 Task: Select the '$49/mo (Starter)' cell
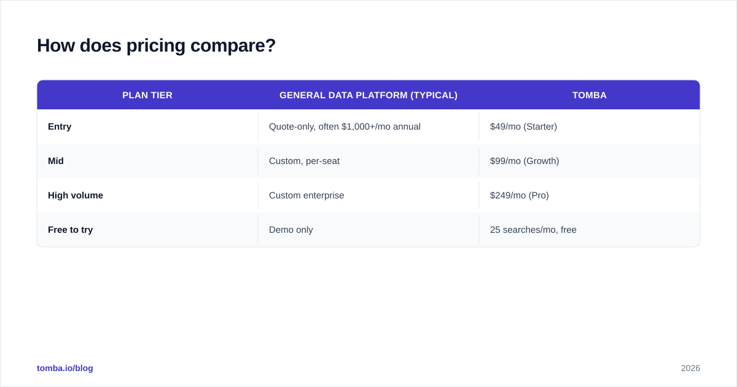pos(590,127)
